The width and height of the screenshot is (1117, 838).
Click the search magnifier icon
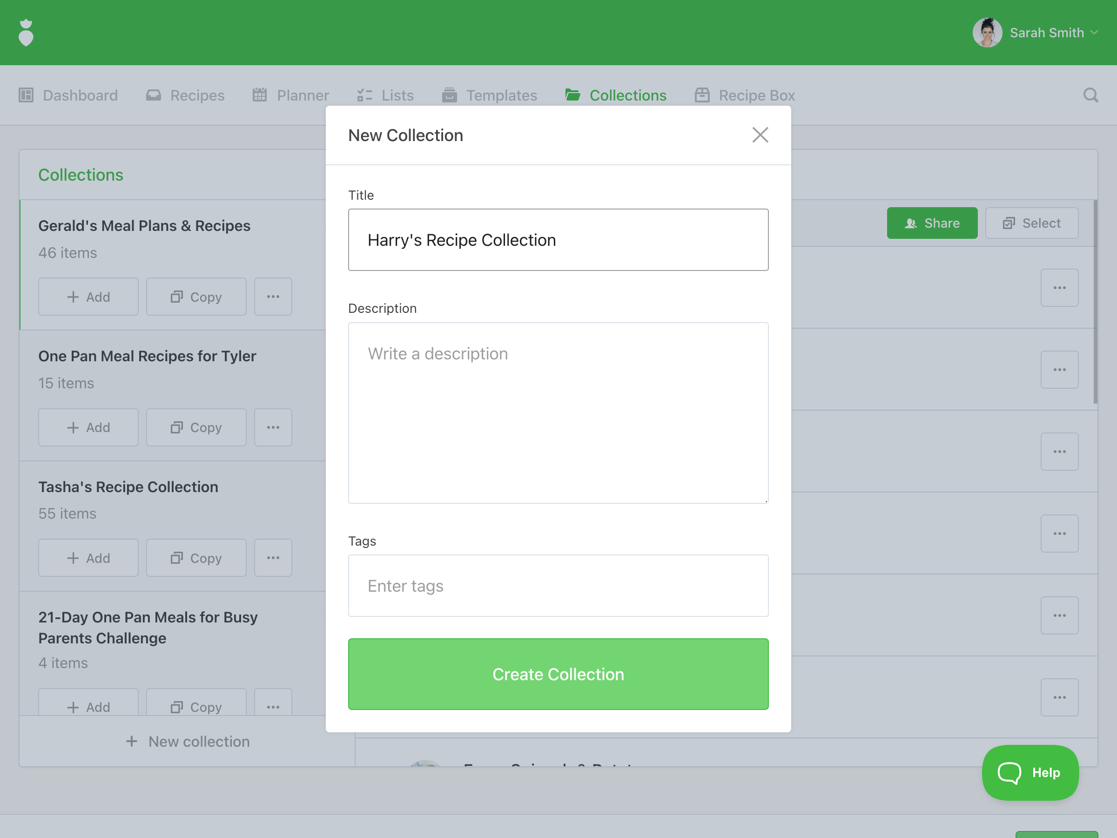(x=1090, y=95)
